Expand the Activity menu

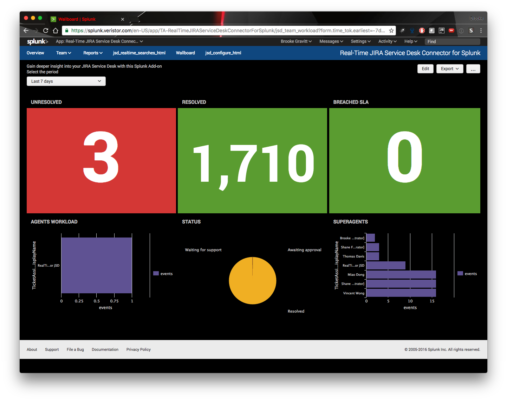(x=388, y=41)
